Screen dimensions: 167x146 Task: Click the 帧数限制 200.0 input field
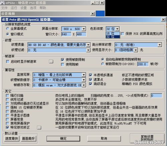tap(143, 64)
